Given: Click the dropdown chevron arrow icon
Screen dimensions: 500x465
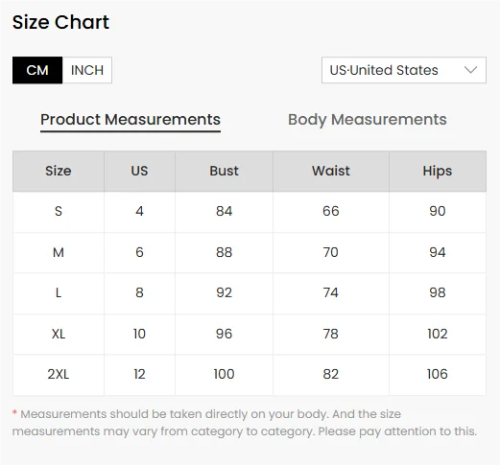Looking at the screenshot, I should (470, 70).
